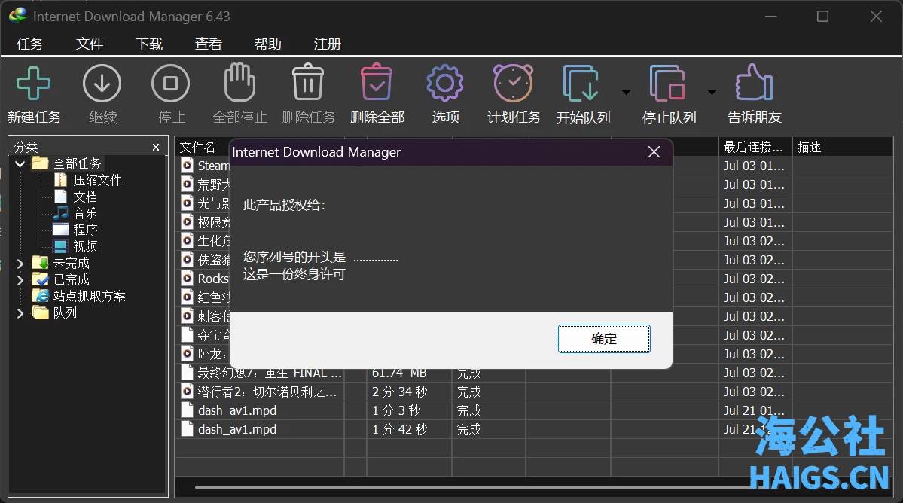Click the file icon of 最终幻想7 row
Image resolution: width=903 pixels, height=503 pixels.
(187, 373)
